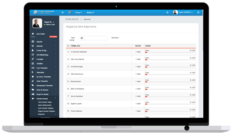The image size is (234, 135).
Task: Open notifications bell icon
Action: pyautogui.click(x=69, y=12)
